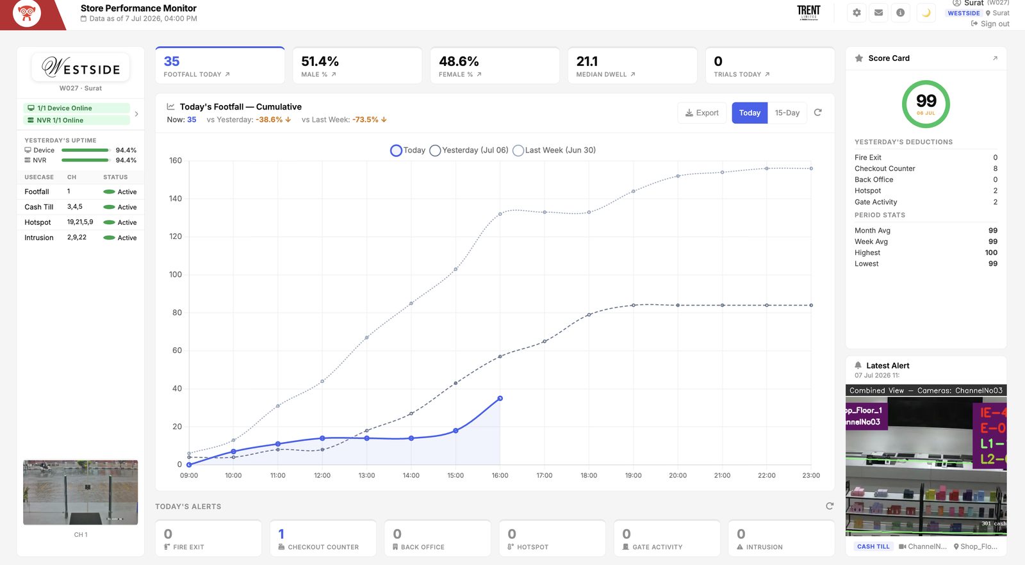Toggle the Today legend series
This screenshot has height=565, width=1025.
point(408,151)
